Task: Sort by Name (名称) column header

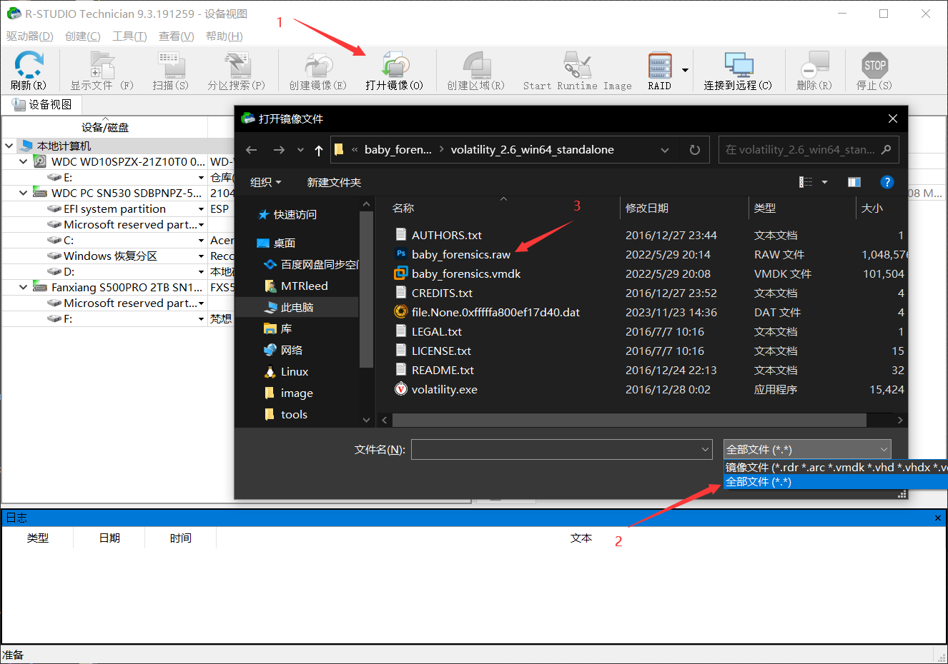Action: click(x=403, y=208)
